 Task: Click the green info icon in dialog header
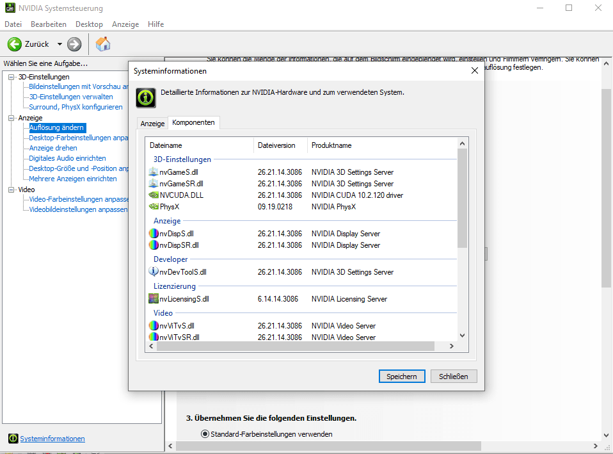coord(146,97)
